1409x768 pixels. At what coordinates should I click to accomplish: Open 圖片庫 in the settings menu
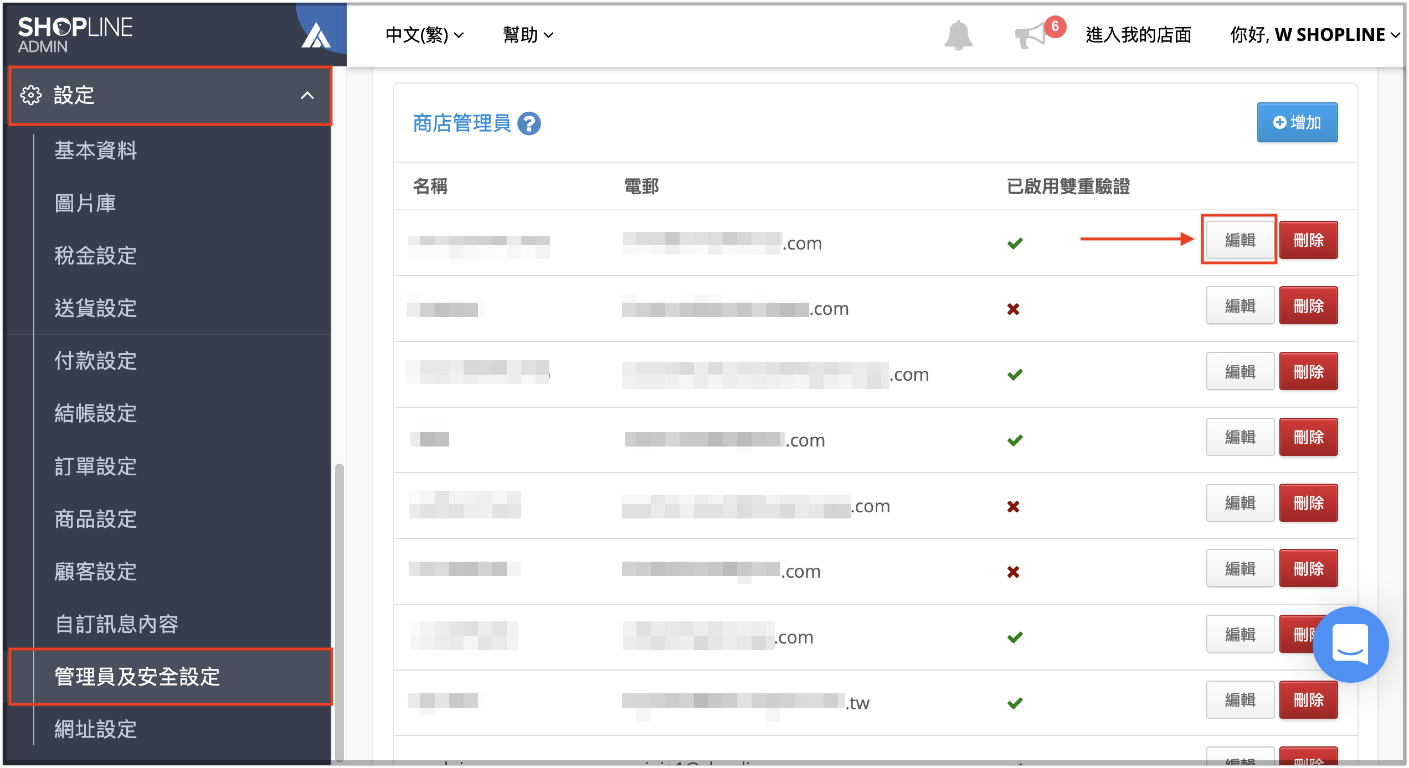coord(85,203)
